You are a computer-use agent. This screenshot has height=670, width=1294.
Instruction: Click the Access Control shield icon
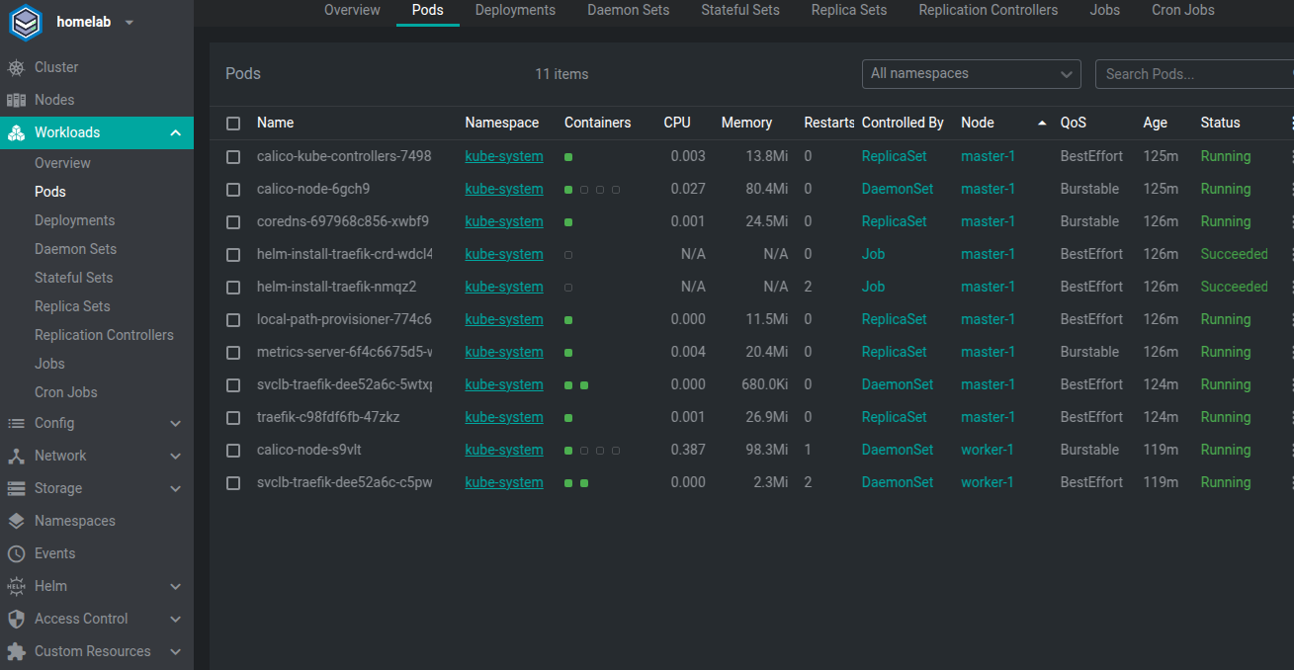point(16,619)
